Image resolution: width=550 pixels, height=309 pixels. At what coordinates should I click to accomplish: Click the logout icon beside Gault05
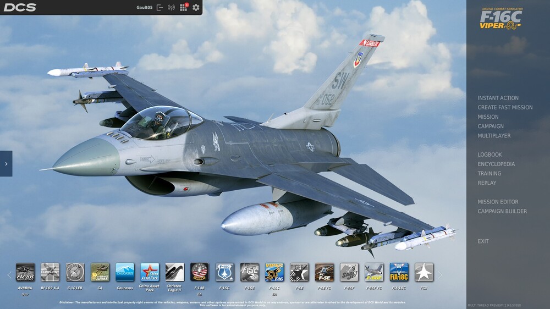pos(159,7)
